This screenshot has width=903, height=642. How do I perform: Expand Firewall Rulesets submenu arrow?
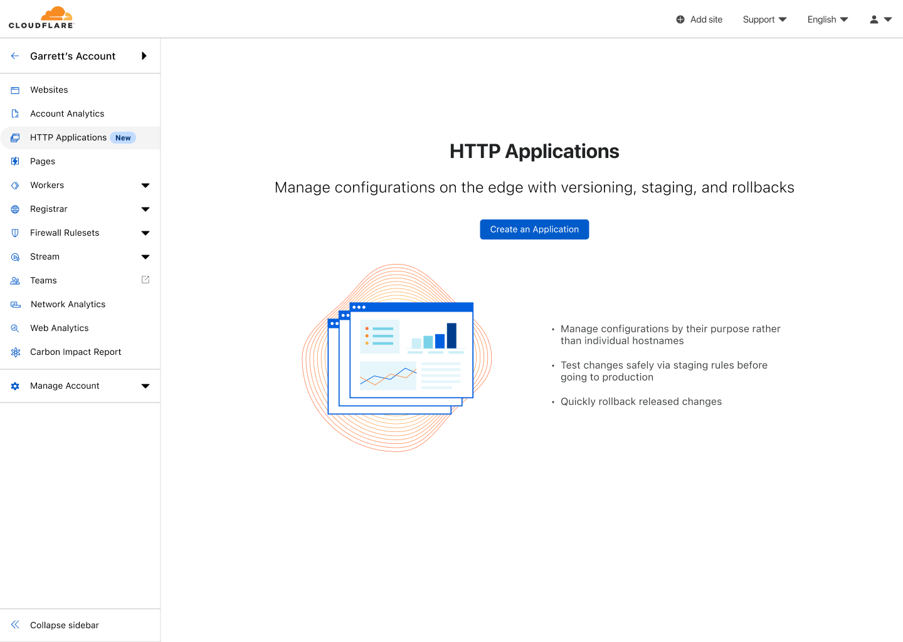point(145,233)
